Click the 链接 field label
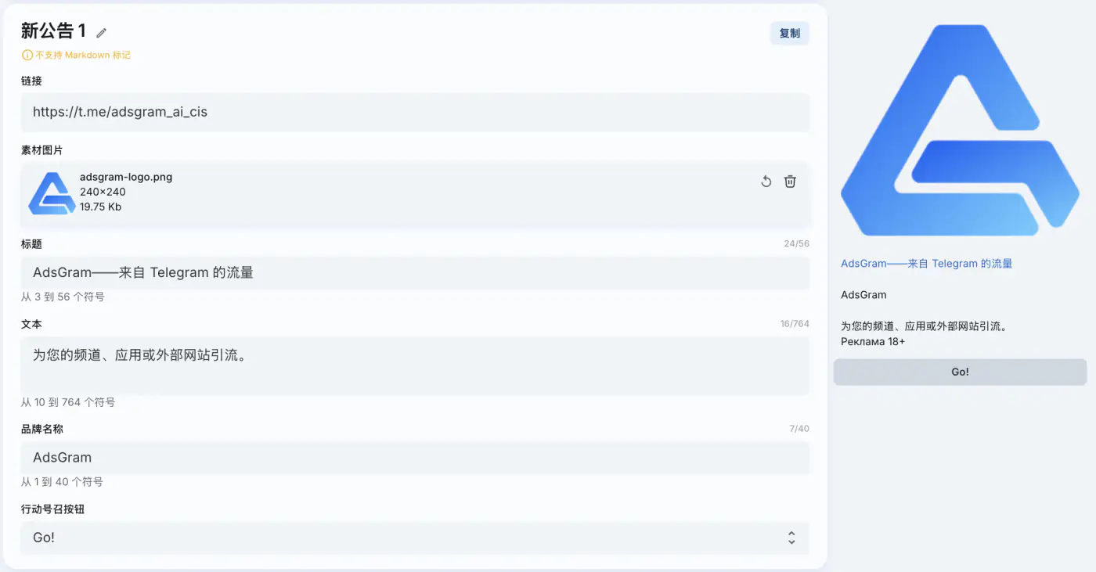The height and width of the screenshot is (572, 1096). coord(31,81)
